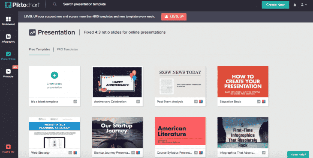Click the Piktochart logo
Screen dimensions: 313x158
pos(22,5)
